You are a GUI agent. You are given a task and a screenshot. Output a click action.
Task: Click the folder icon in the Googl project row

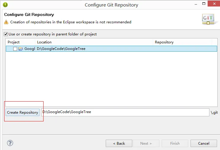[21, 49]
